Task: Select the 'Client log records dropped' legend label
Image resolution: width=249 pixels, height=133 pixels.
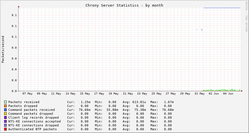Action: tap(34, 118)
